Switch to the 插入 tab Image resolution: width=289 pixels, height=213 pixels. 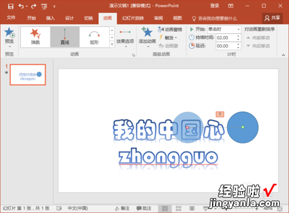coord(50,18)
